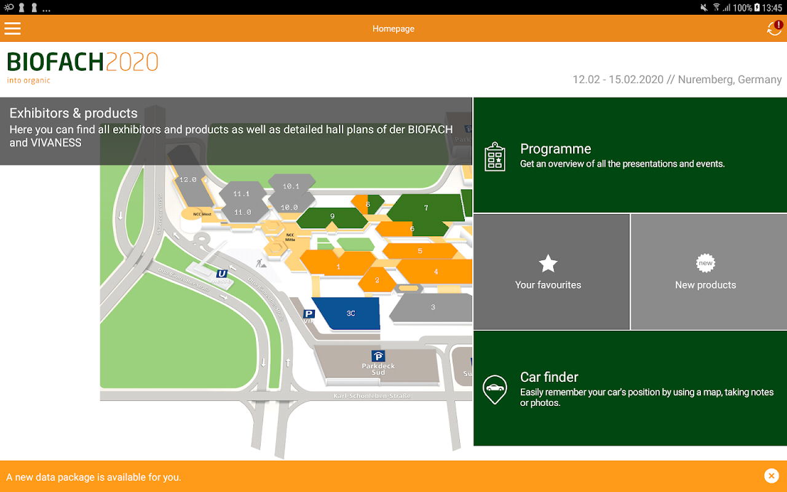This screenshot has height=492, width=787.
Task: Tap the U-Bahn station icon on the map
Action: tap(222, 273)
